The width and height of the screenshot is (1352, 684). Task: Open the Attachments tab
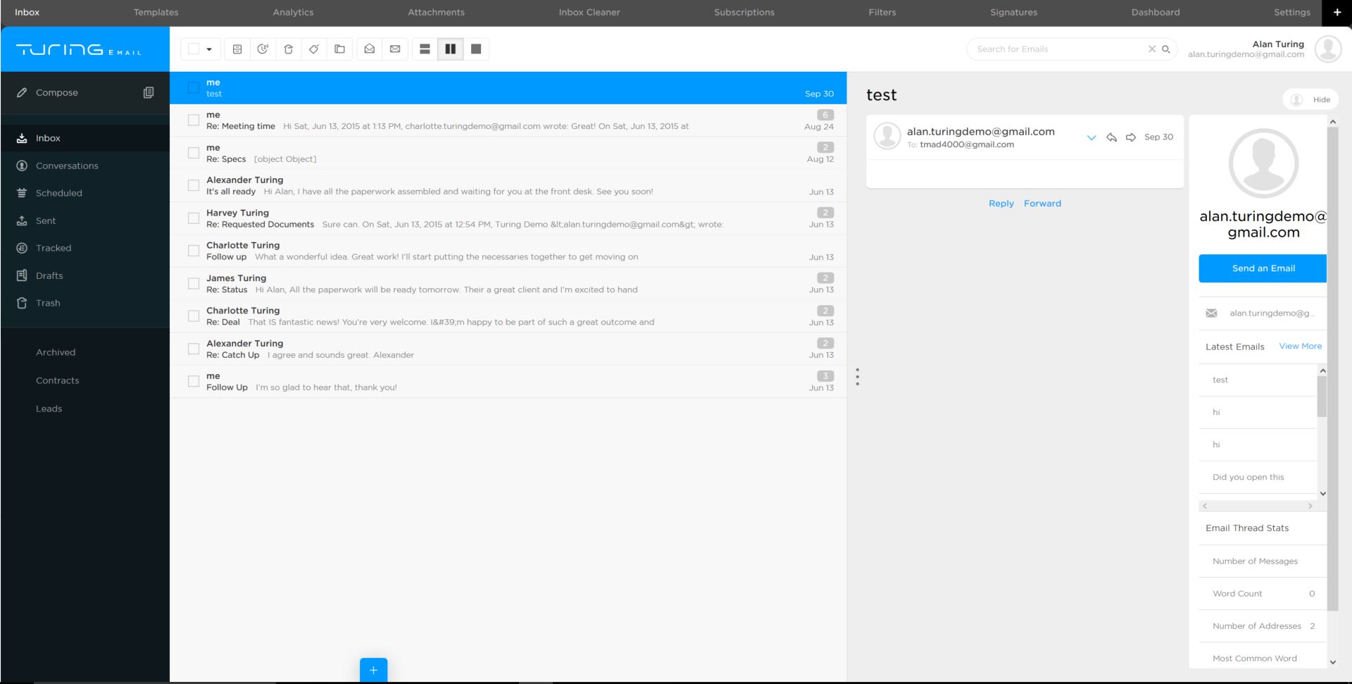(x=437, y=13)
